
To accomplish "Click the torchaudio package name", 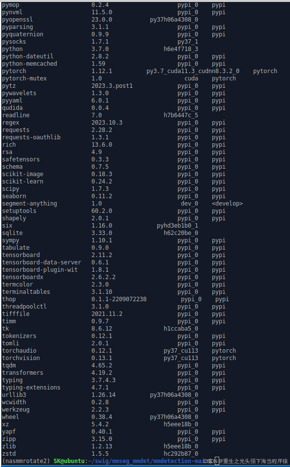I will point(19,351).
